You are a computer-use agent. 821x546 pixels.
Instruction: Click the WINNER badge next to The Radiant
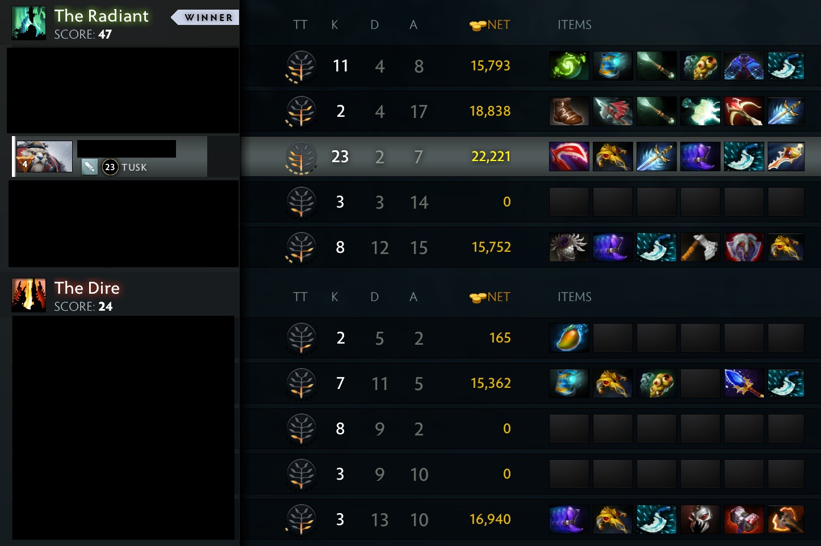tap(206, 18)
